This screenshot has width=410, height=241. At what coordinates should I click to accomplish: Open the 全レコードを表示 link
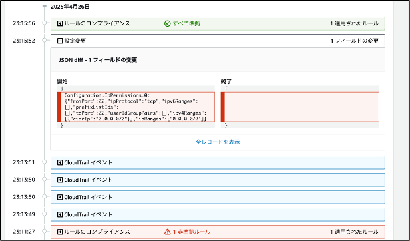pyautogui.click(x=218, y=142)
